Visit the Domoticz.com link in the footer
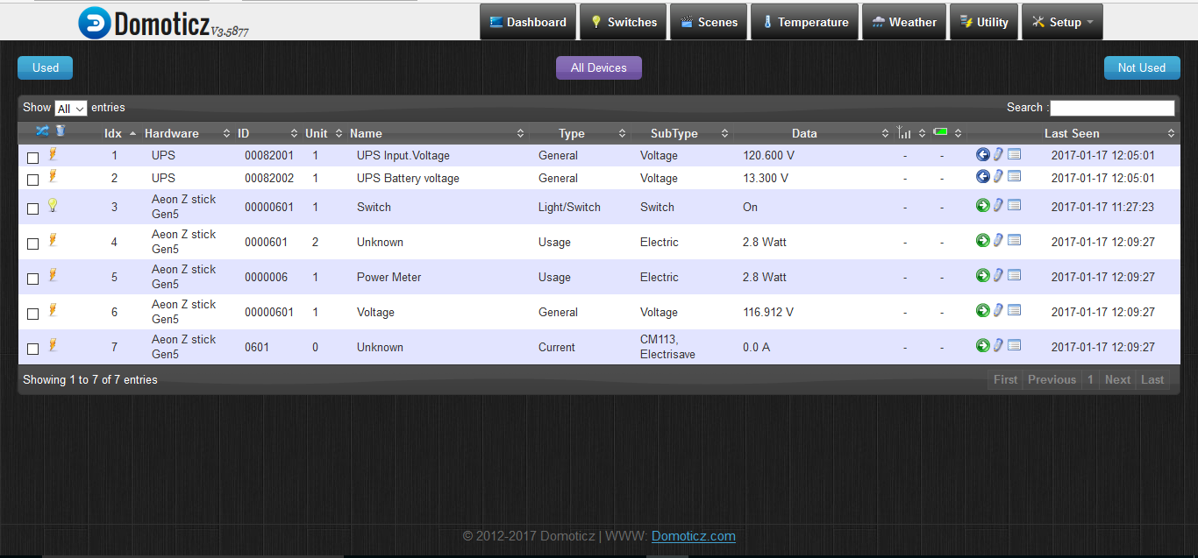This screenshot has height=558, width=1198. [x=693, y=536]
